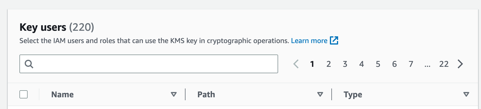Image resolution: width=481 pixels, height=109 pixels.
Task: Sort by Path column arrow
Action: tap(320, 94)
